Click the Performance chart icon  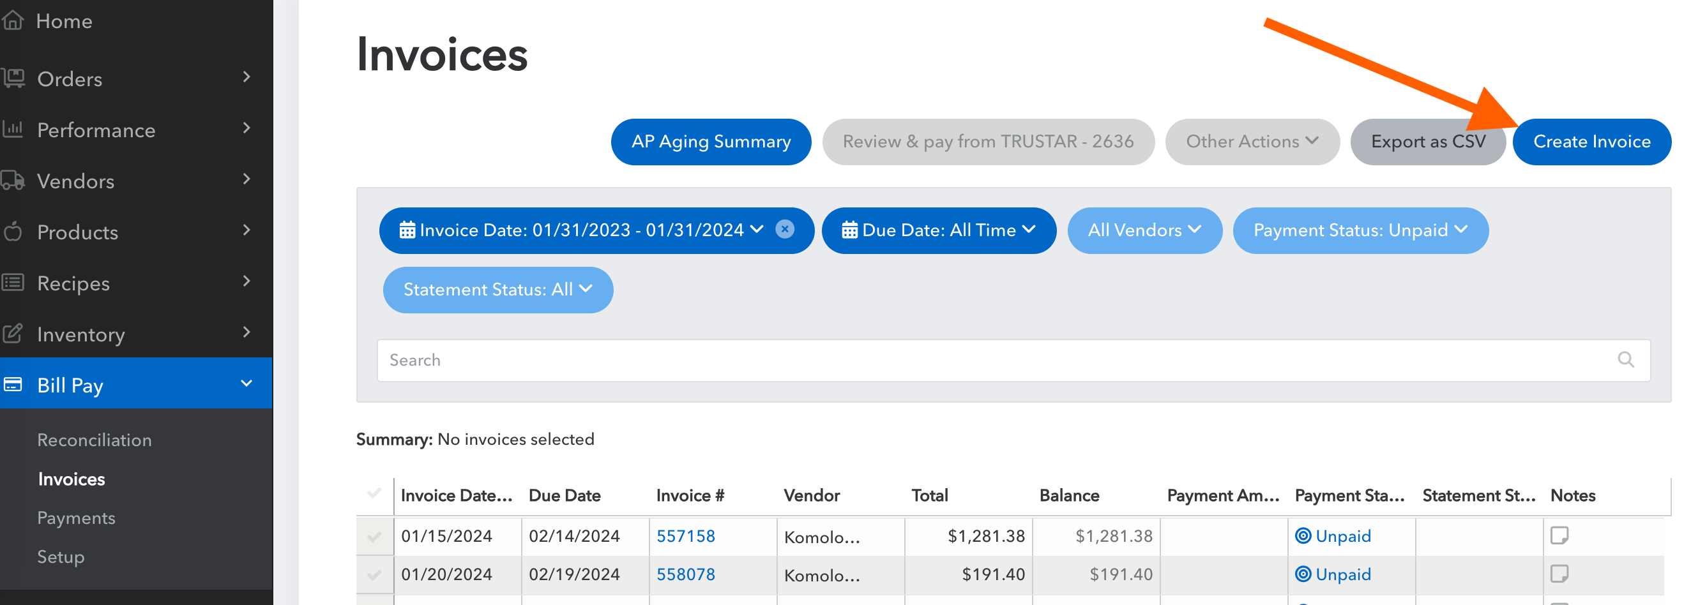point(13,130)
